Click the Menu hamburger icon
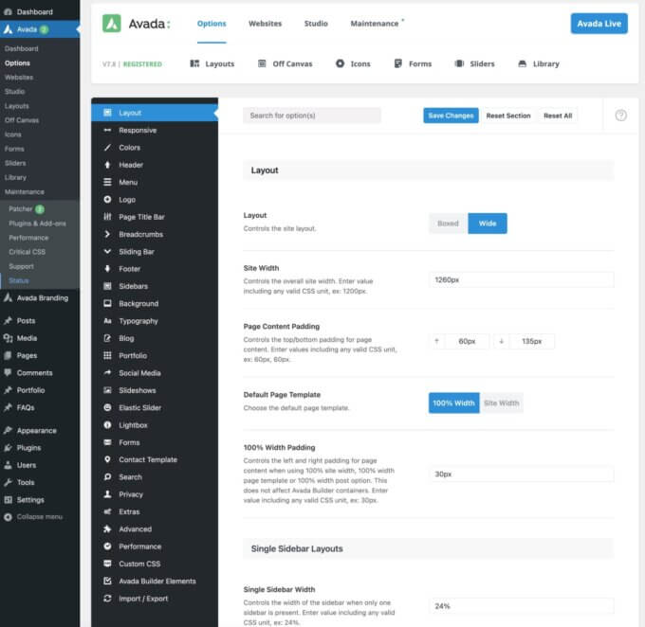This screenshot has height=627, width=645. pos(107,182)
